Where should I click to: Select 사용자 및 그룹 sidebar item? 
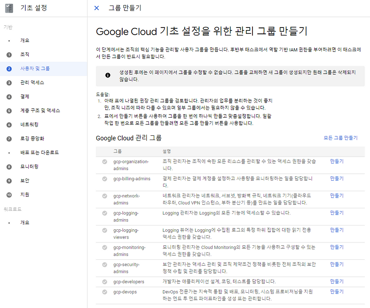coord(44,69)
